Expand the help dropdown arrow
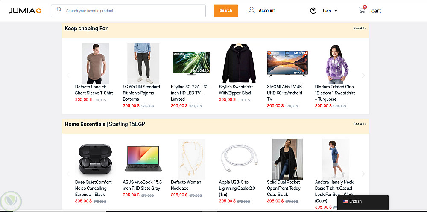Viewport: 427px width, 212px height. coord(336,11)
